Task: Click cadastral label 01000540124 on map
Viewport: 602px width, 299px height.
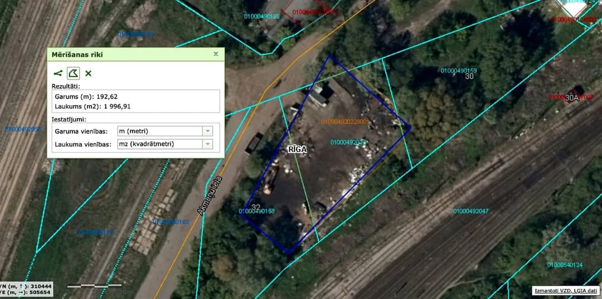Action: [x=565, y=264]
